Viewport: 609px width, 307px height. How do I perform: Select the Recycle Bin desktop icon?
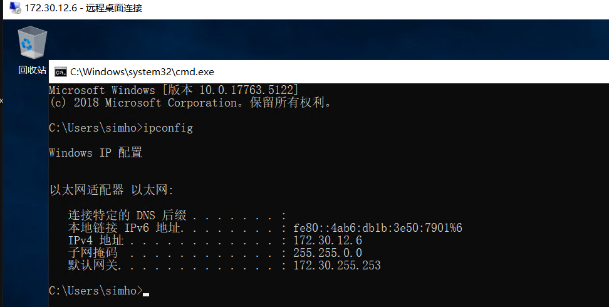(x=32, y=43)
